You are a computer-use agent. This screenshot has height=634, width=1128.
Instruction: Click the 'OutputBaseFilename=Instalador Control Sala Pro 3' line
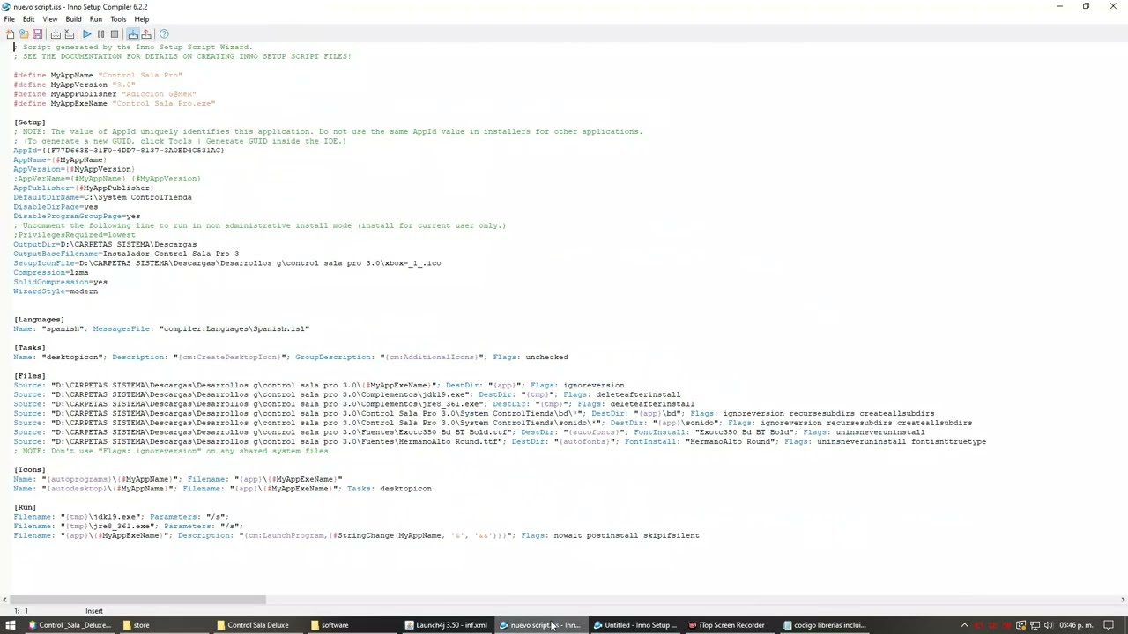pos(126,254)
